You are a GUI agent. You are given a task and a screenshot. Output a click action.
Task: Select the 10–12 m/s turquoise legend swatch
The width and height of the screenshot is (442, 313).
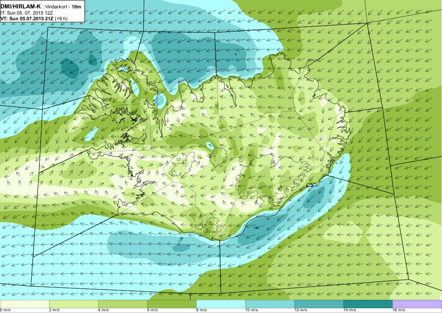tap(270, 304)
